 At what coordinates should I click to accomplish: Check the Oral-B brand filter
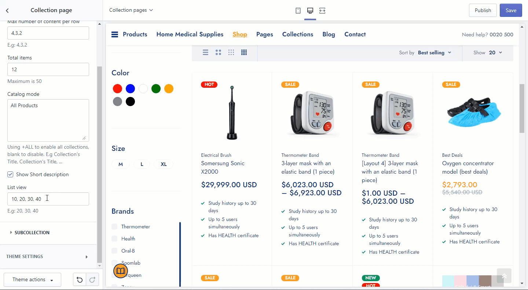(x=114, y=251)
